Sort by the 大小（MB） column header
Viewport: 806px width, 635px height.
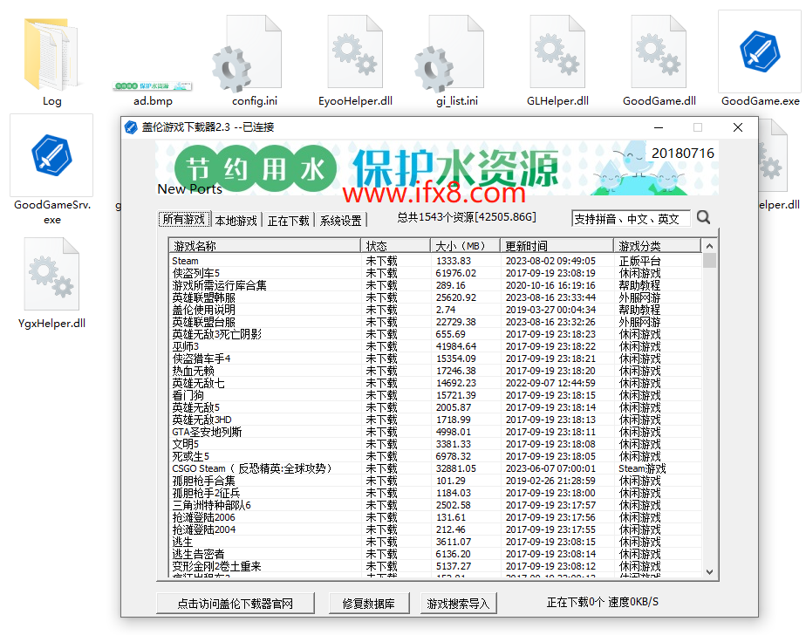(465, 246)
